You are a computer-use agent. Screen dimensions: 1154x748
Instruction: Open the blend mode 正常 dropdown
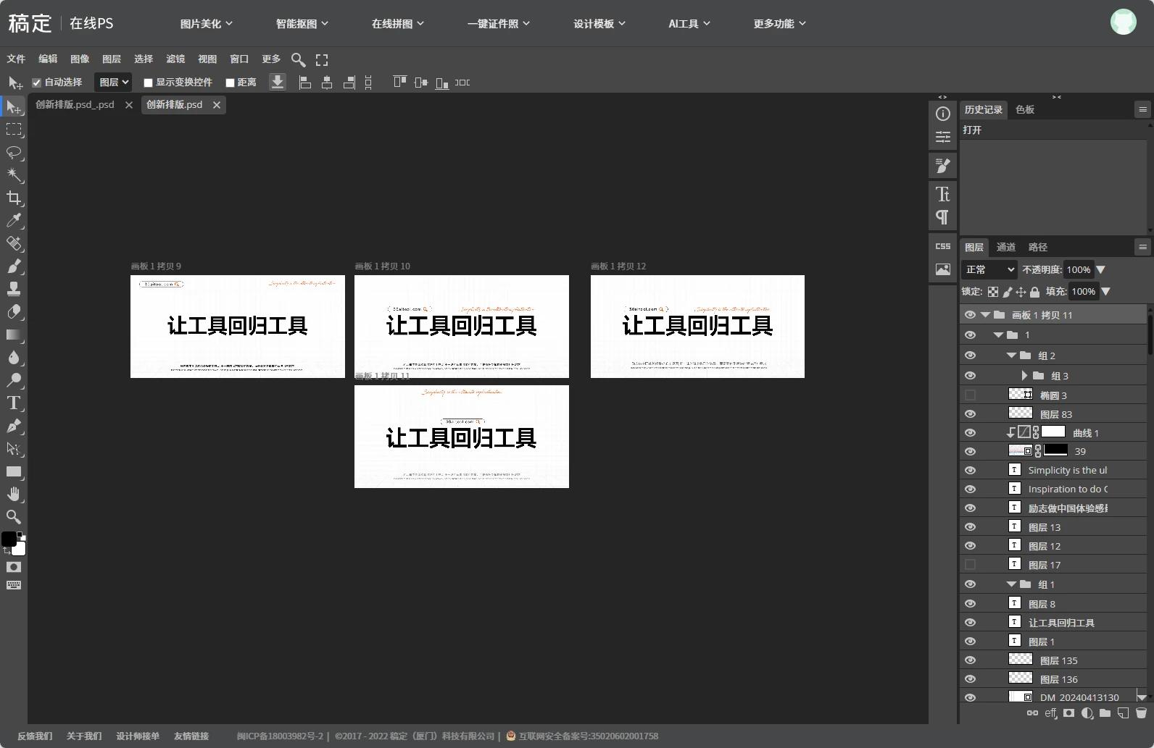[x=989, y=269]
